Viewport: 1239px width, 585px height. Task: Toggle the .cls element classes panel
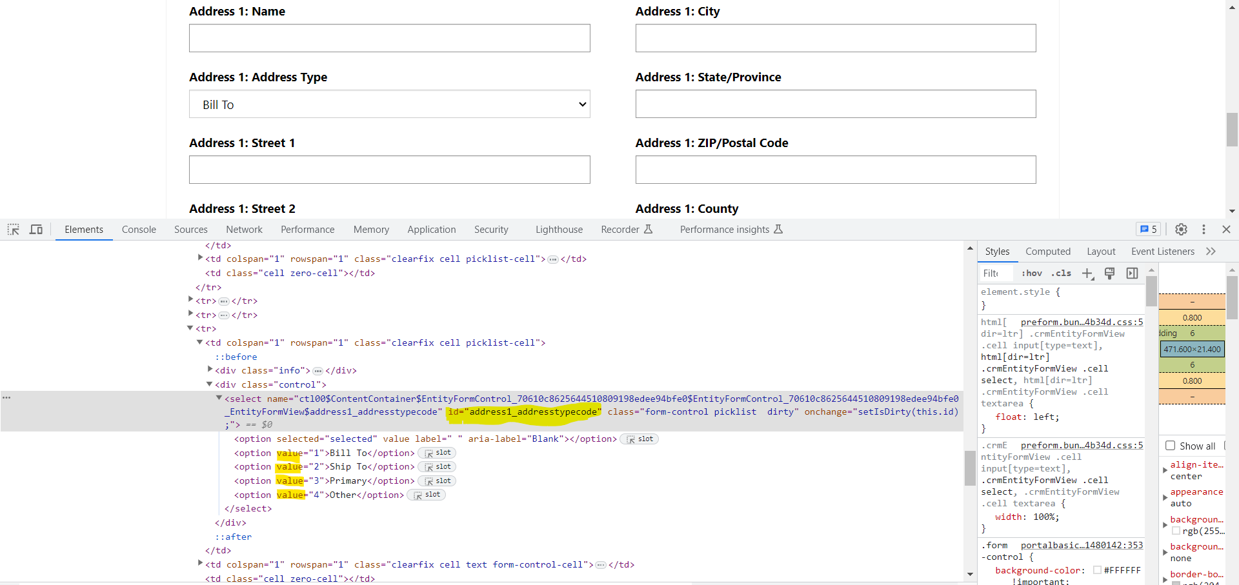[1061, 273]
